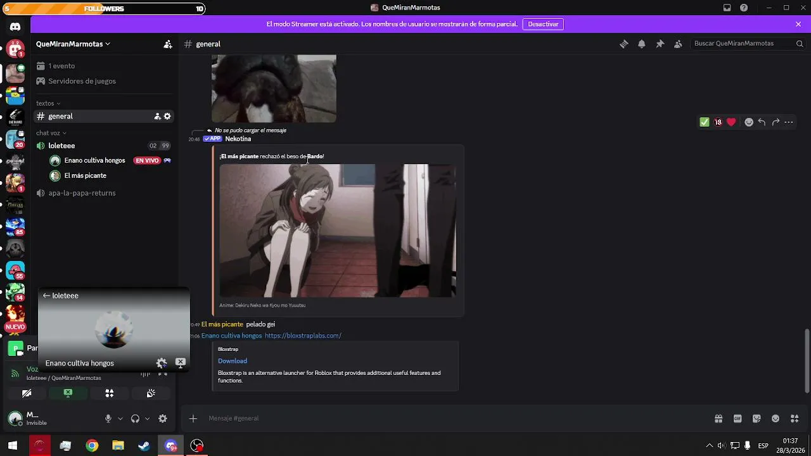Show pinned messages pin icon
811x456 pixels.
point(660,44)
